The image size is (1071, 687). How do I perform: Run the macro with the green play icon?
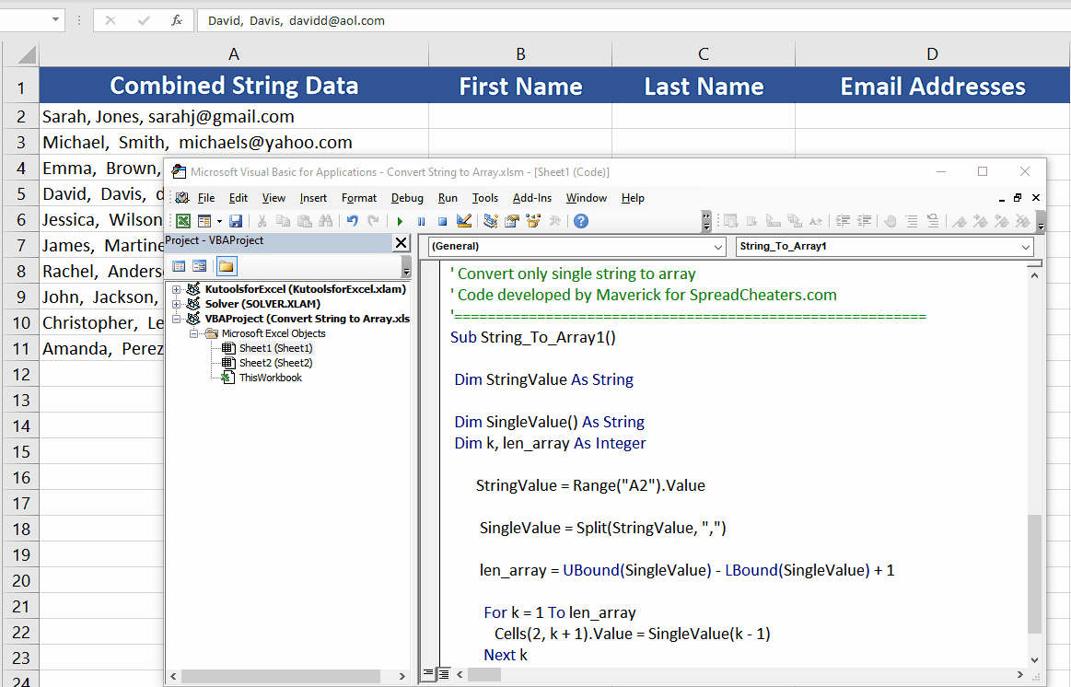pos(401,221)
